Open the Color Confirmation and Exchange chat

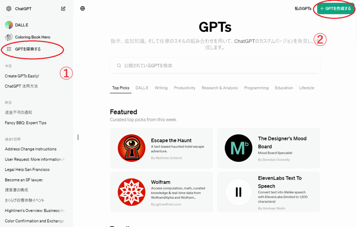[x=35, y=221]
